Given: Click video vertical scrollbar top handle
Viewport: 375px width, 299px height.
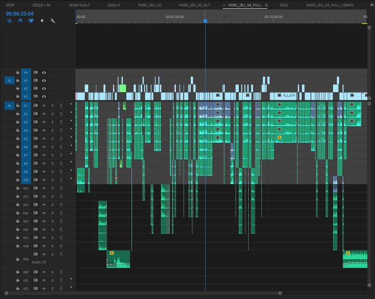Looking at the screenshot, I should (369, 28).
